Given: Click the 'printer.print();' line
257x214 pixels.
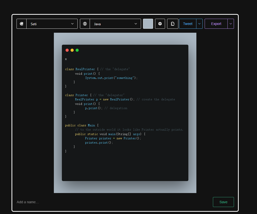Looking at the screenshot, I should coord(99,142).
